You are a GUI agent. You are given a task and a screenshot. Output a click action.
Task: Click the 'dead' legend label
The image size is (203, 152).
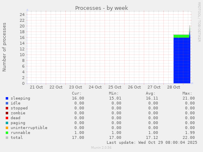[16, 118]
